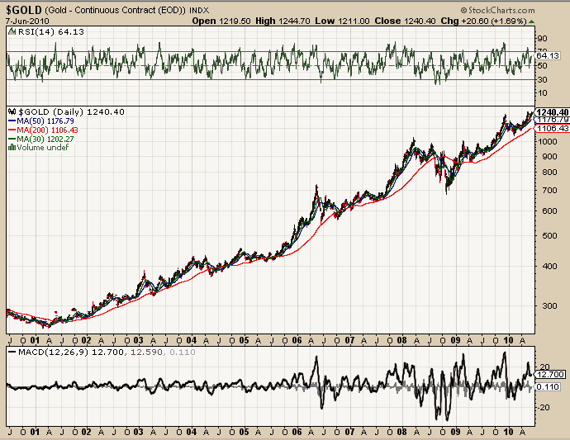Click year 06 on the price chart time axis
Screen dimensions: 570x440
[297, 341]
